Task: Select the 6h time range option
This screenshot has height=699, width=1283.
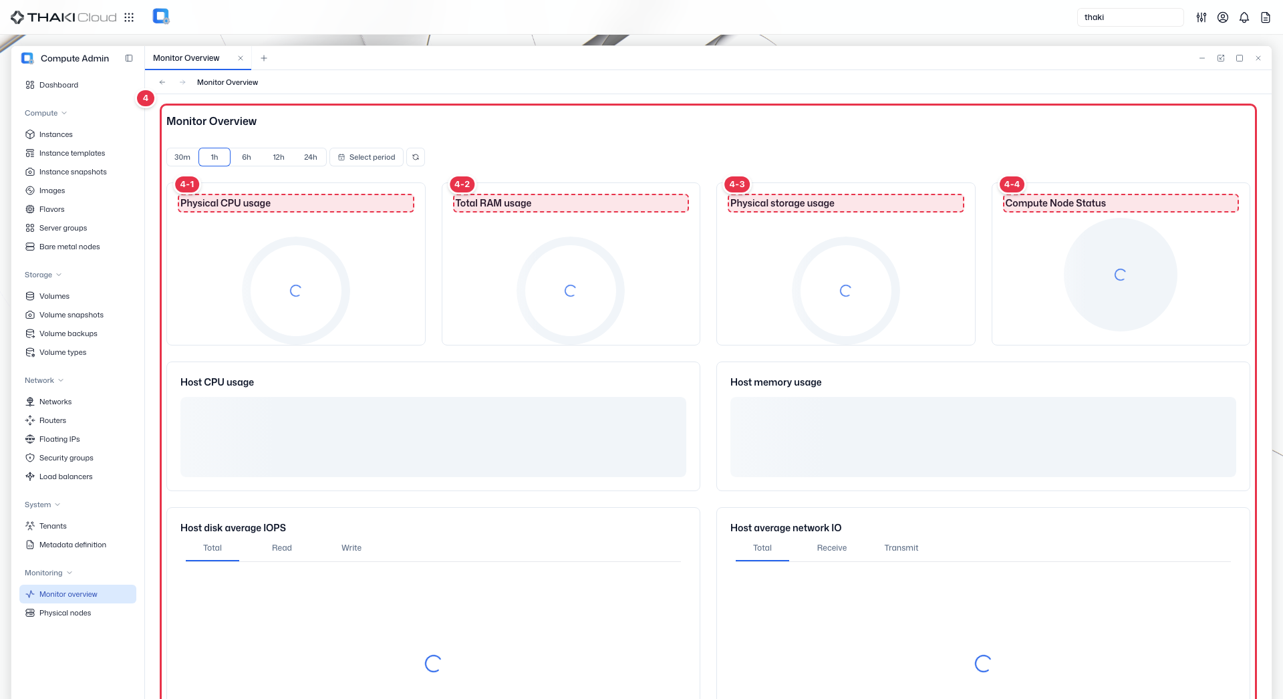Action: pos(247,157)
